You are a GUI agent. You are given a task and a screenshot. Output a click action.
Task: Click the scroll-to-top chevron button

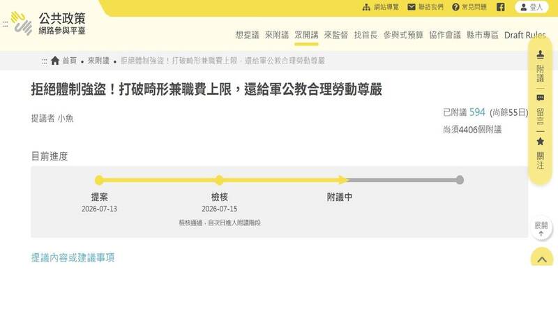pos(542,258)
